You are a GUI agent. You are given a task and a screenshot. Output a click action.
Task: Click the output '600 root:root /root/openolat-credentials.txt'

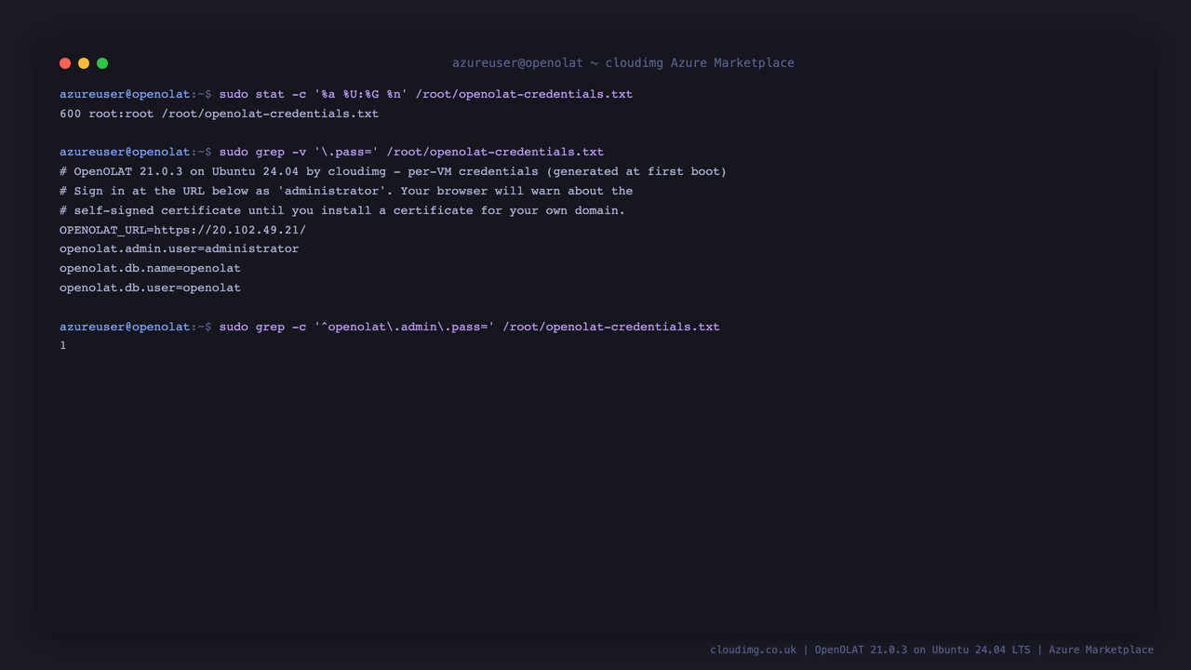pyautogui.click(x=219, y=114)
